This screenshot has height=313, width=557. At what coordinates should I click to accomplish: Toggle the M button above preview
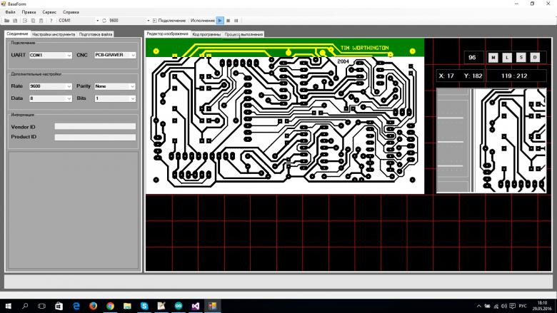[493, 57]
